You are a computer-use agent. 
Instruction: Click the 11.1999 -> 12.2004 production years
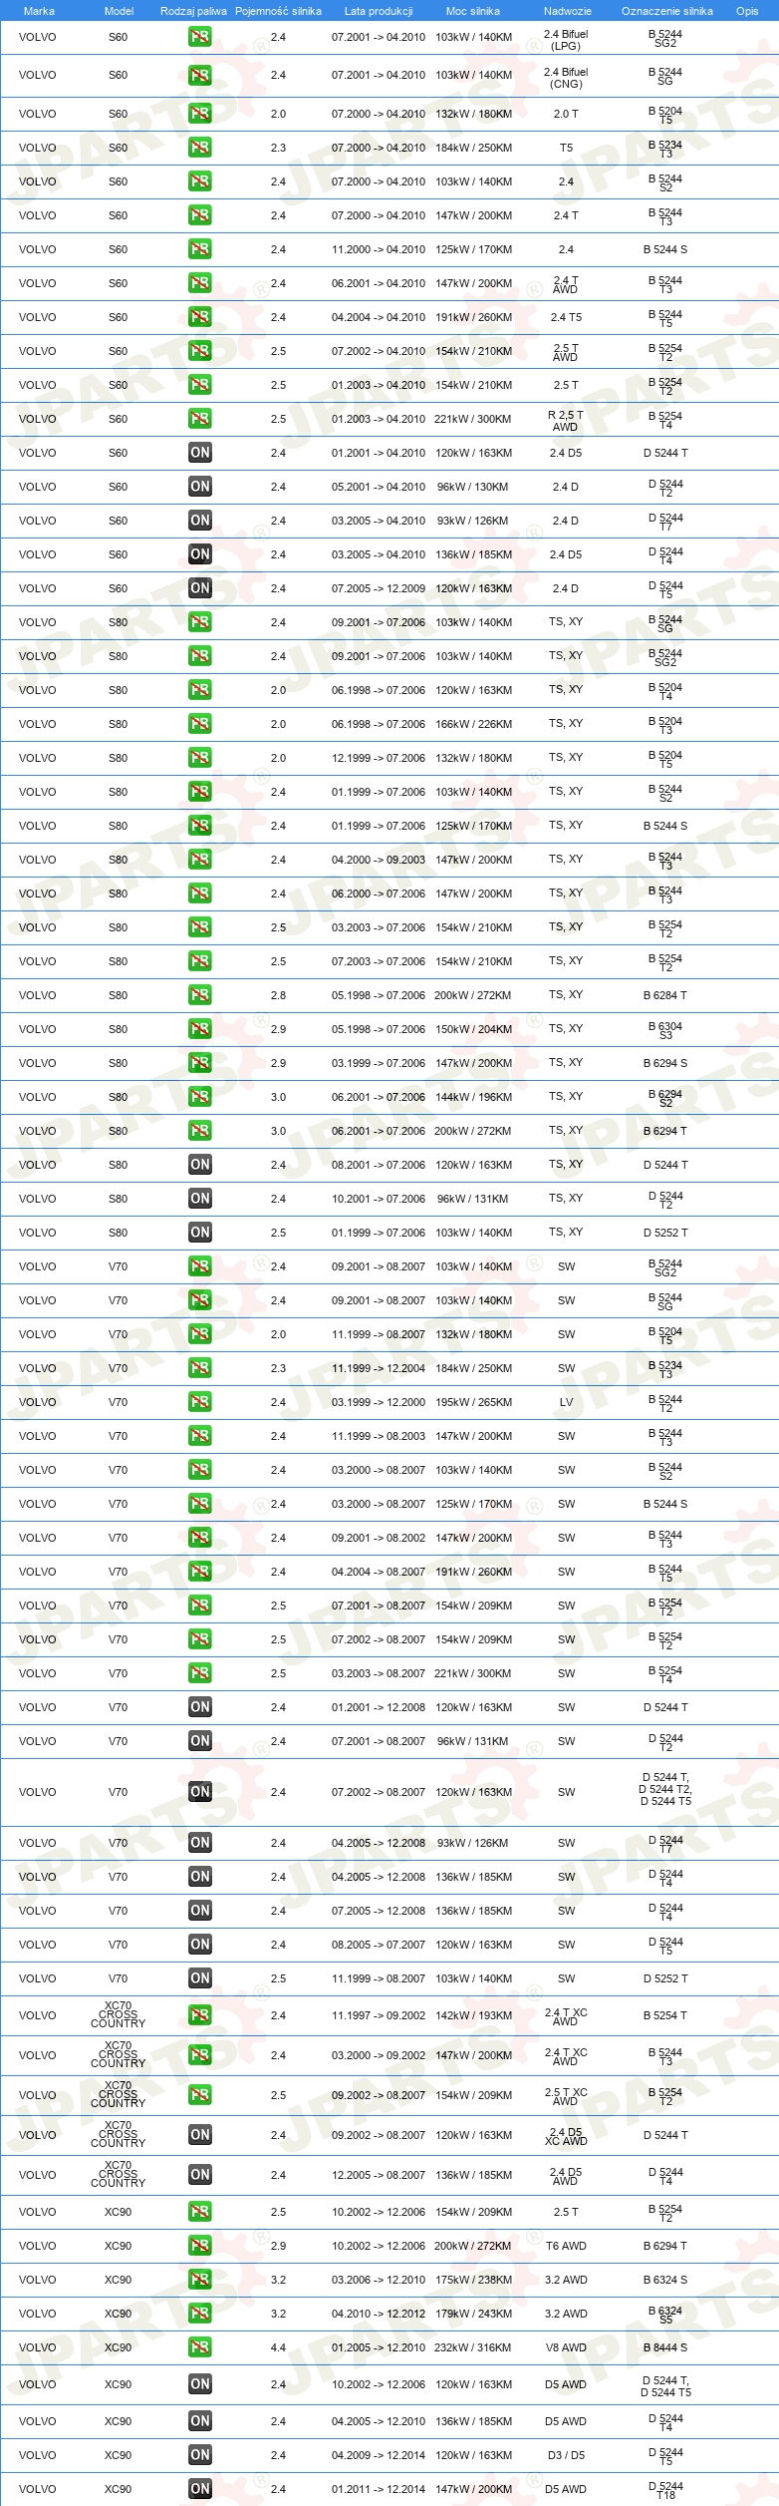point(379,1368)
